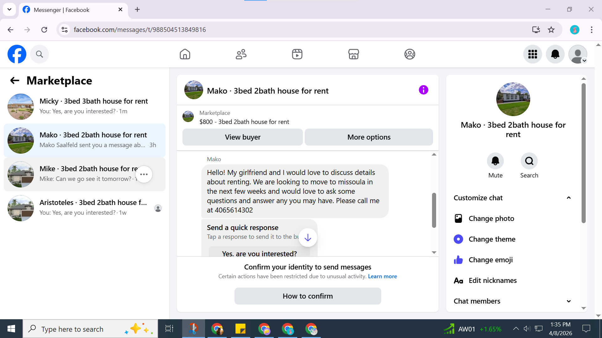
Task: Open account profile dropdown in header
Action: pos(578,54)
